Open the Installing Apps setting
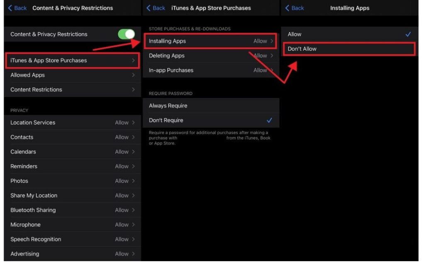This screenshot has height=264, width=425. [x=211, y=41]
